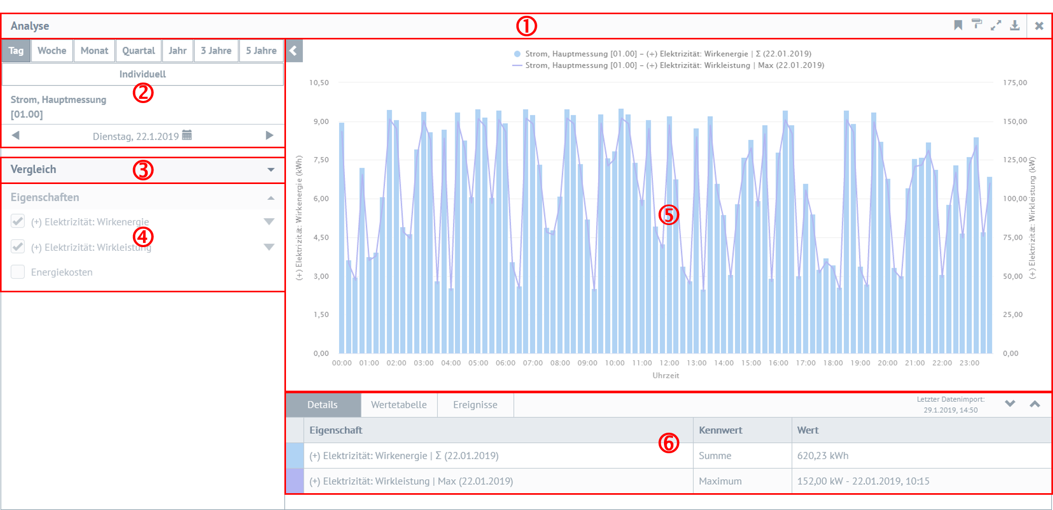Click the bookmark icon in Analyse header
This screenshot has width=1053, height=510.
click(958, 25)
